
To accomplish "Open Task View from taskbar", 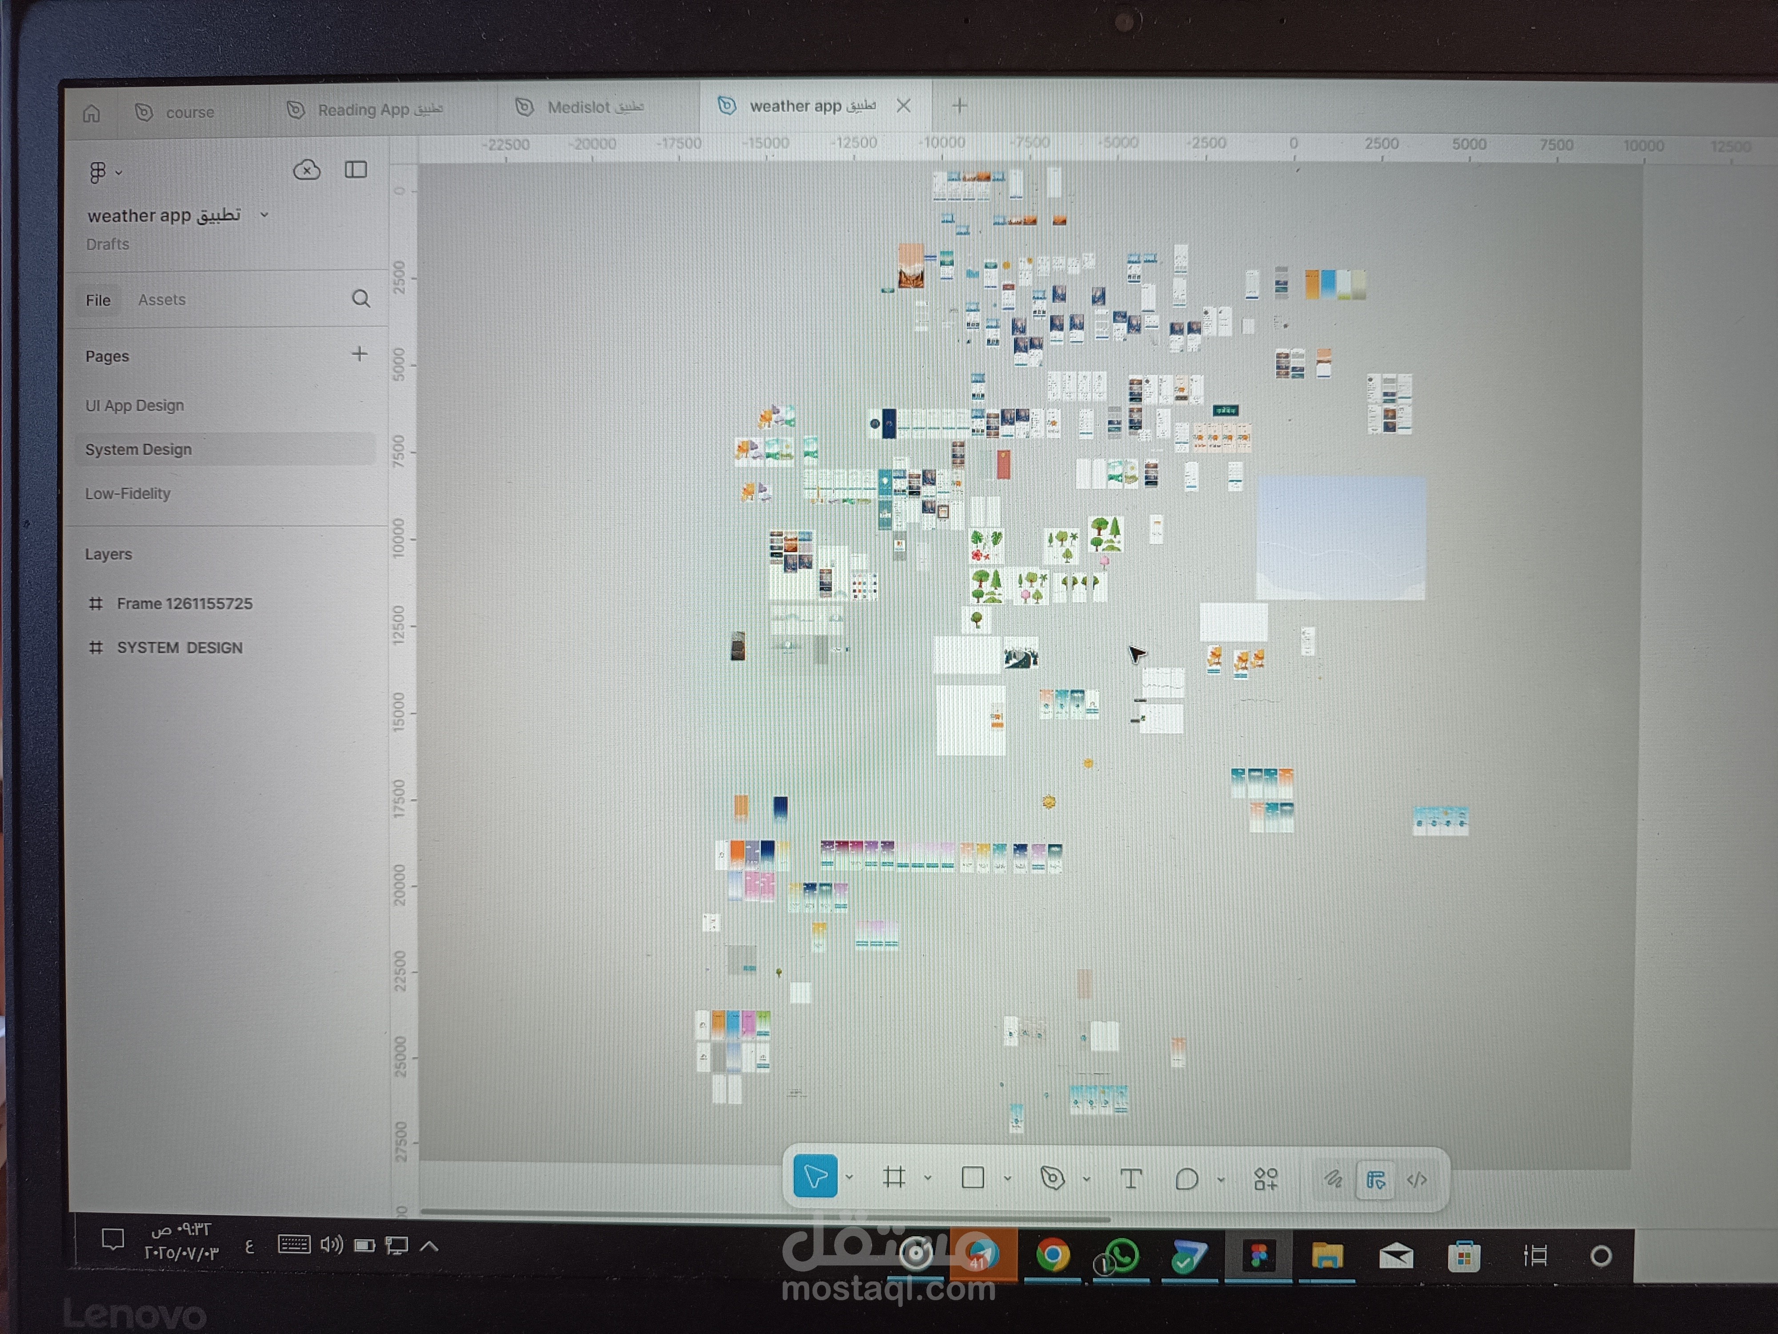I will click(x=1535, y=1256).
